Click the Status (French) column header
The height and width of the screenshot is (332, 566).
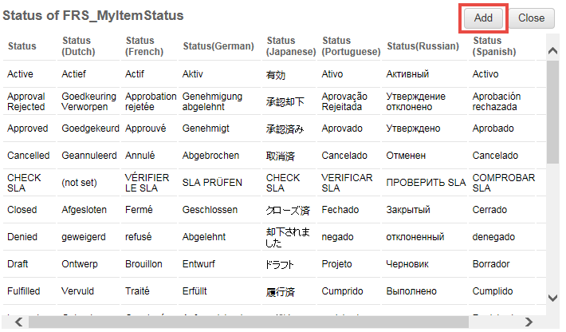[x=141, y=46]
